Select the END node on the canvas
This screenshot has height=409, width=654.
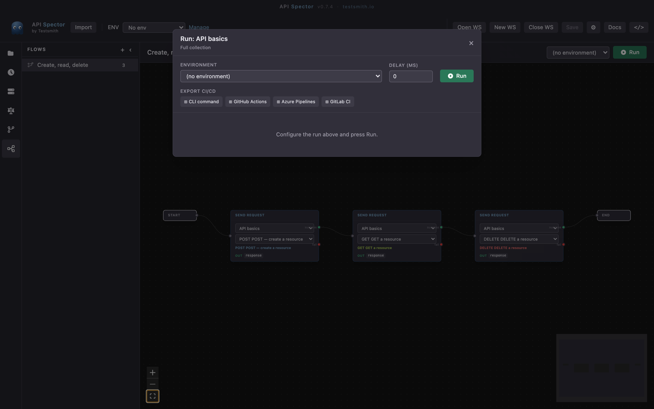[614, 215]
